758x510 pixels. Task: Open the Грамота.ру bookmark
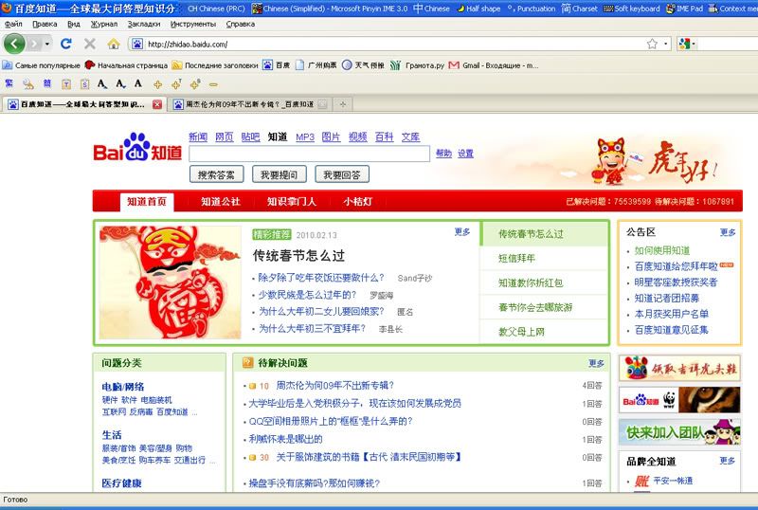coord(417,64)
